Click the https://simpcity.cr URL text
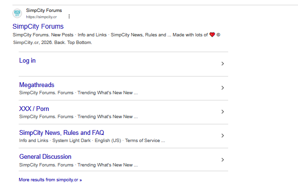298x187 pixels. click(x=42, y=17)
